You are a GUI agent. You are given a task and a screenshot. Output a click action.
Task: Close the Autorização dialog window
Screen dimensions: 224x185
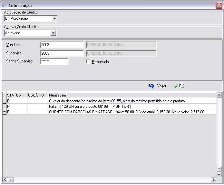click(x=218, y=5)
